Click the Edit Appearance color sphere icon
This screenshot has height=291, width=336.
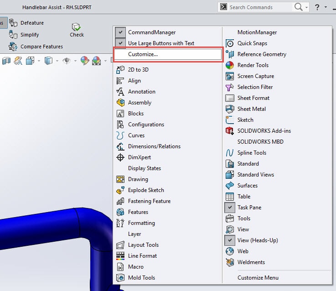click(85, 61)
